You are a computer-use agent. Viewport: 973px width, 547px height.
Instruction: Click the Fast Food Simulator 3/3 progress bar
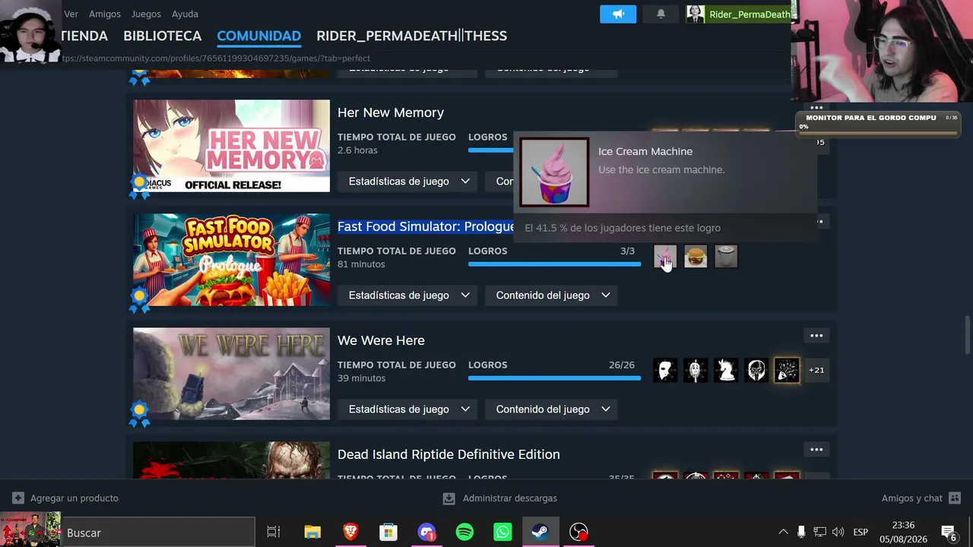click(555, 264)
